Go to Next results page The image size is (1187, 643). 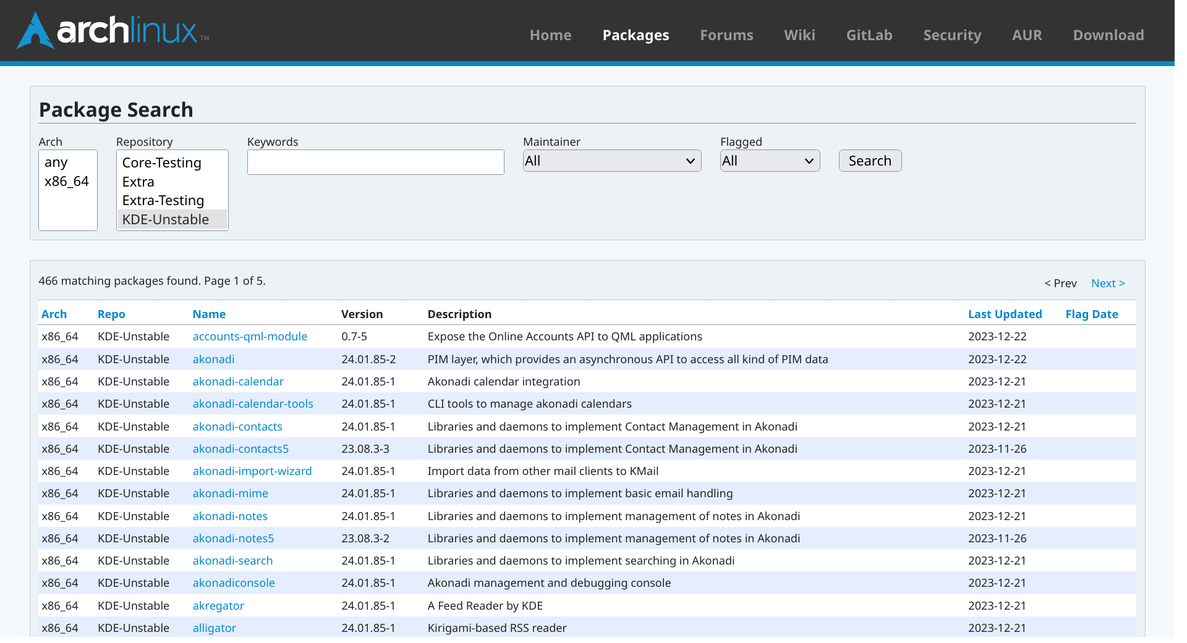click(x=1108, y=284)
